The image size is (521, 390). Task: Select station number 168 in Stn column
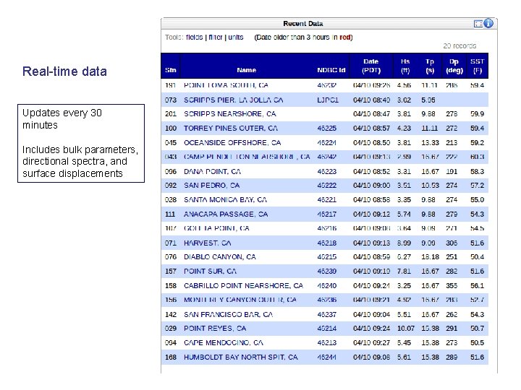[171, 357]
